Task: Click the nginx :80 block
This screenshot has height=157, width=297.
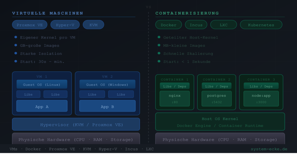Action: 175,99
